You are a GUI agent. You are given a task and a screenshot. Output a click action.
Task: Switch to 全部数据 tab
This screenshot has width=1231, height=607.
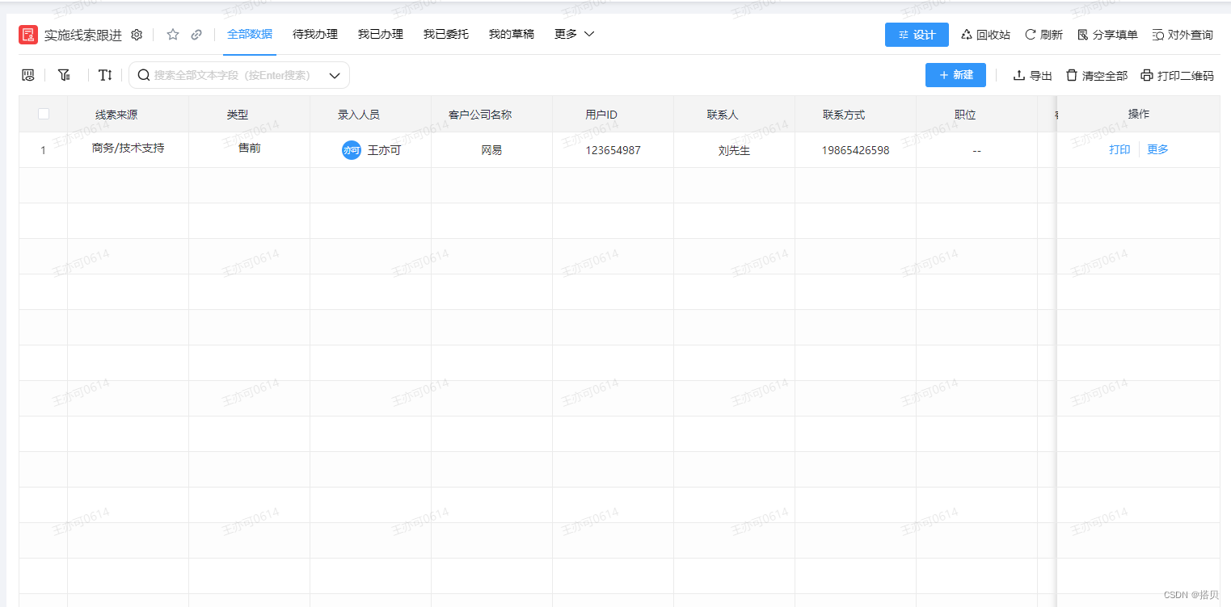tap(250, 34)
